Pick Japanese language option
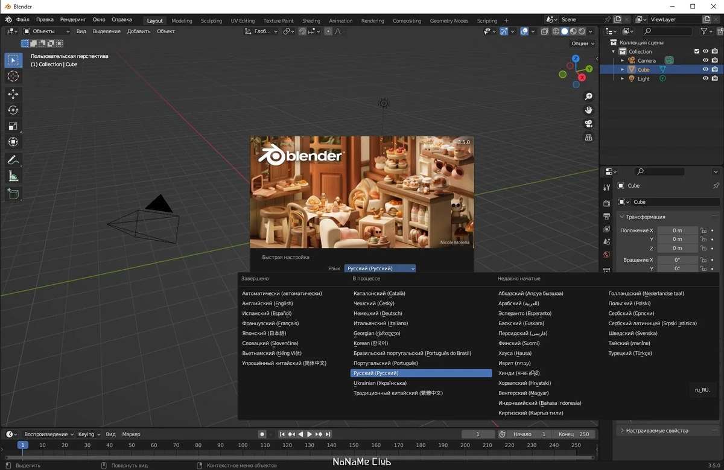This screenshot has height=470, width=724. [x=264, y=334]
